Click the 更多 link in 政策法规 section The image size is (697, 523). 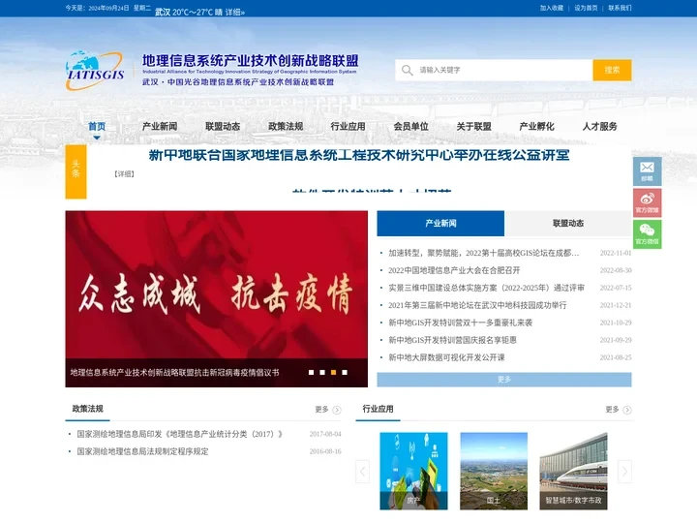tap(321, 410)
